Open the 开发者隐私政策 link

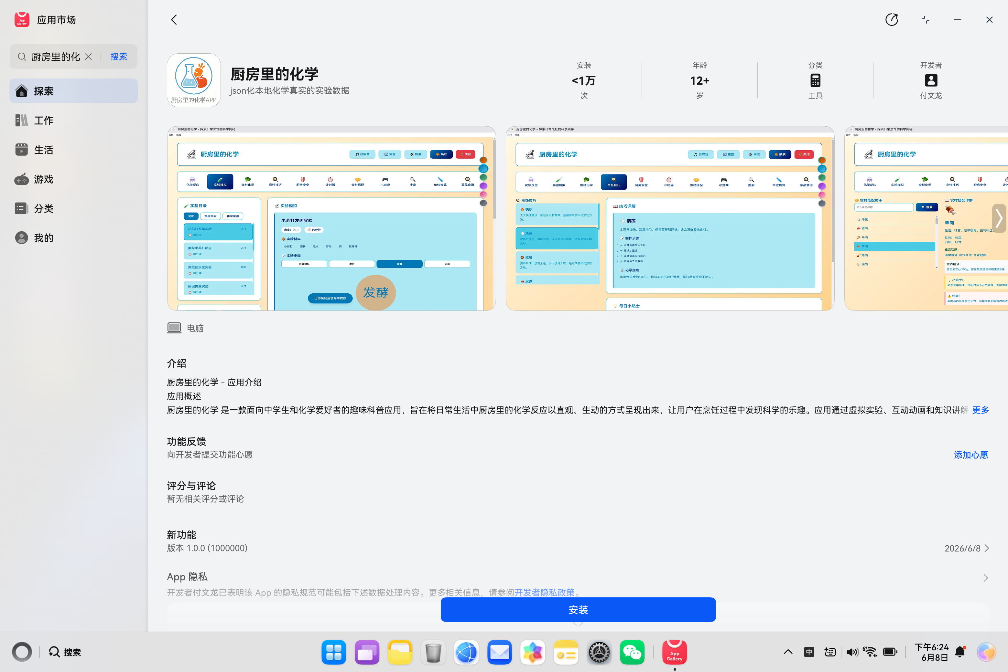coord(544,592)
